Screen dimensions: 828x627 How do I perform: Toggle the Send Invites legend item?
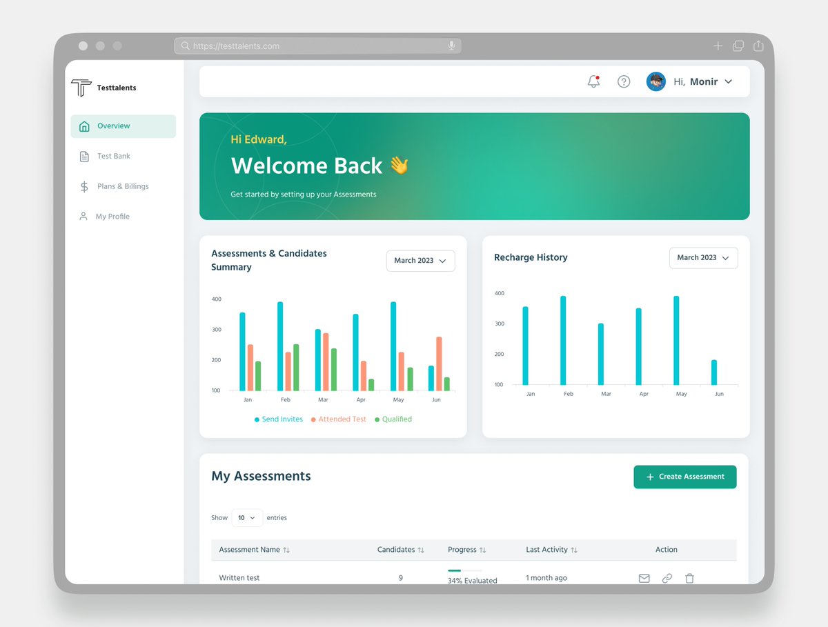click(x=278, y=419)
